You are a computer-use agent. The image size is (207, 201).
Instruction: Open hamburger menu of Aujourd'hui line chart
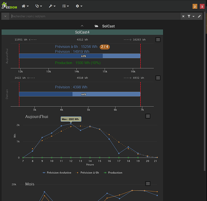(x=148, y=116)
